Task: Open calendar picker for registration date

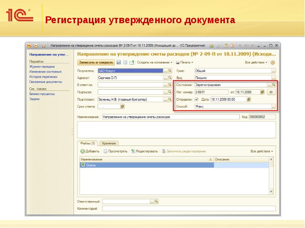Action: click(x=262, y=92)
